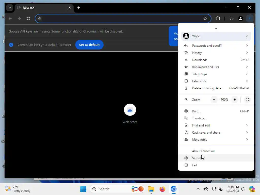
Task: Select the New Tab tab
Action: coord(44,8)
